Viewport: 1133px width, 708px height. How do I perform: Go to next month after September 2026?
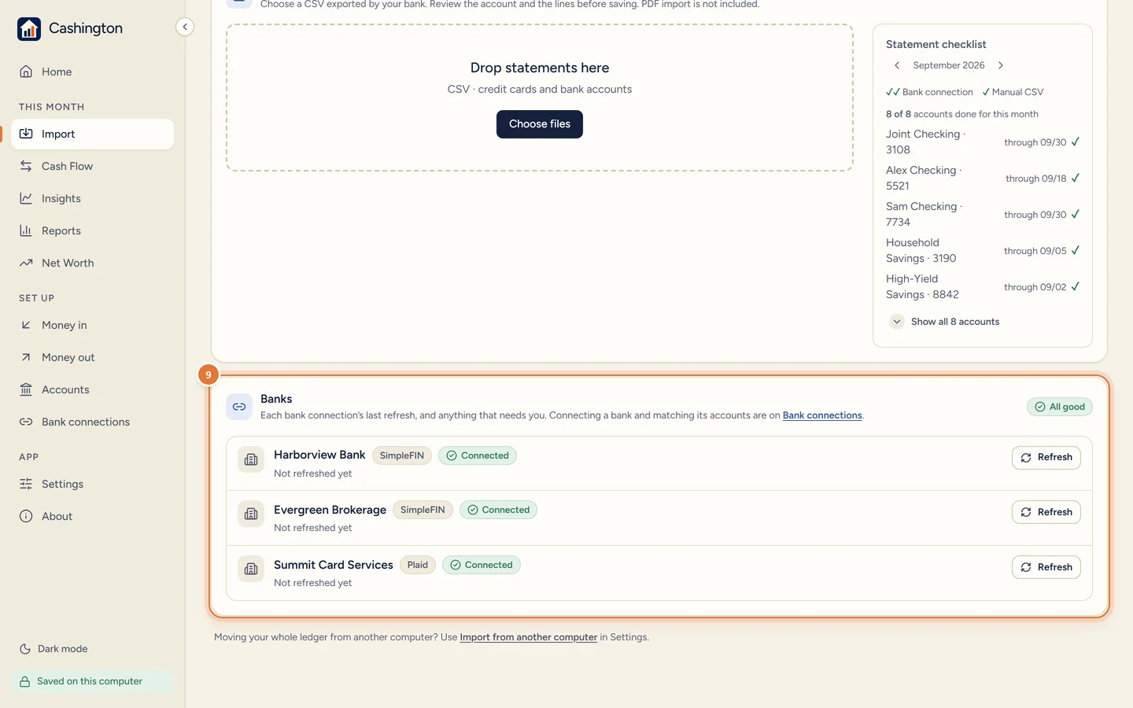coord(1001,65)
